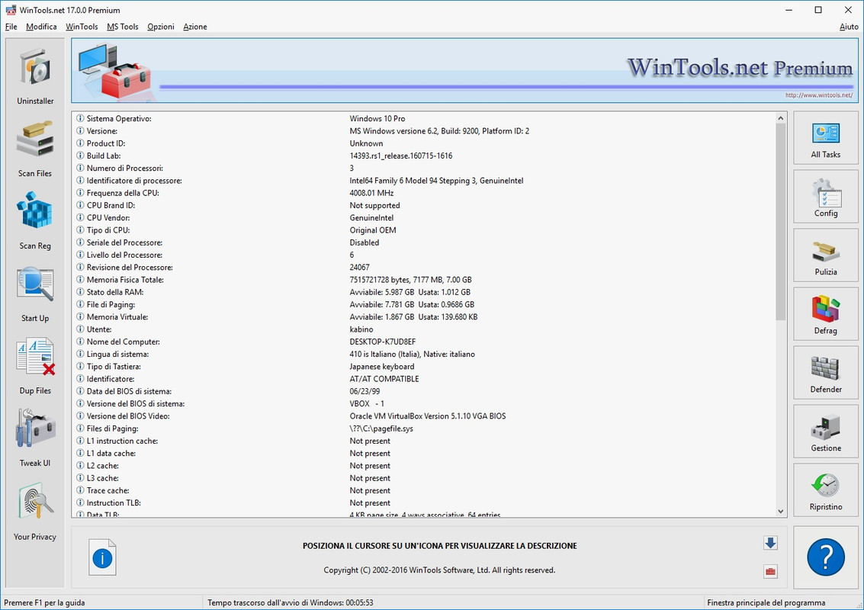Open the Config panel
The width and height of the screenshot is (864, 610).
[825, 197]
